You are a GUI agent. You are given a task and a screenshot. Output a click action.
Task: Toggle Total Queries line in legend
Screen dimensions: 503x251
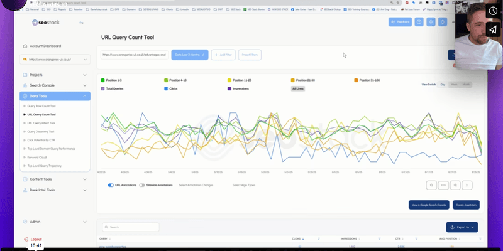[x=112, y=88]
